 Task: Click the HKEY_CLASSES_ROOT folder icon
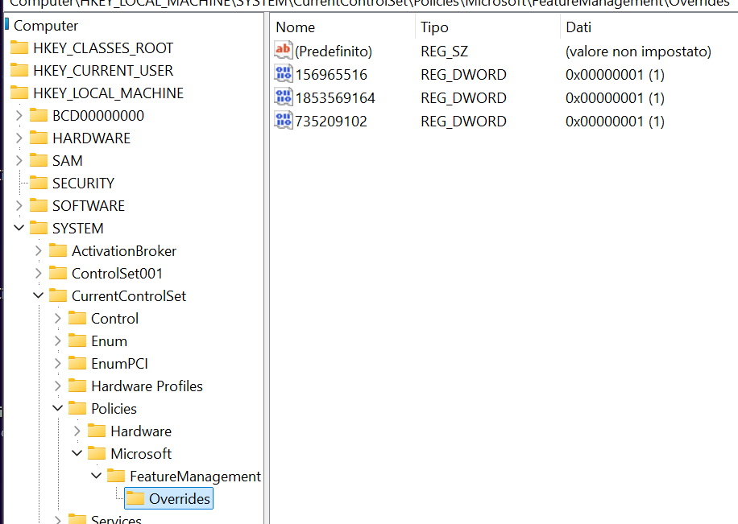point(19,47)
